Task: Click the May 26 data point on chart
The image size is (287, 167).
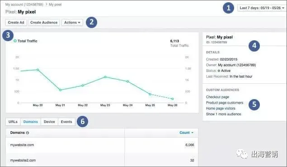Action: coord(172,99)
